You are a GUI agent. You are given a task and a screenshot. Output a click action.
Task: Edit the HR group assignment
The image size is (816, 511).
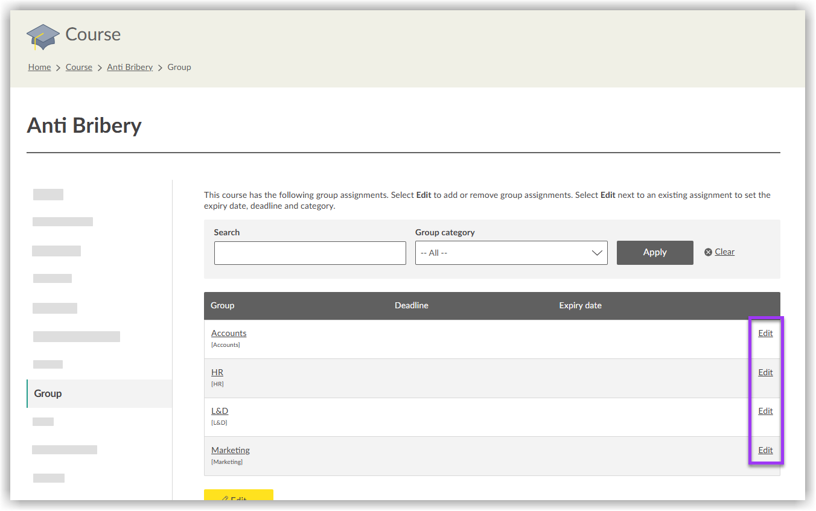click(x=765, y=372)
